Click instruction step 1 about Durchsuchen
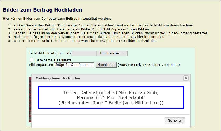Viewport: 221px width, 131px height. [x=103, y=25]
